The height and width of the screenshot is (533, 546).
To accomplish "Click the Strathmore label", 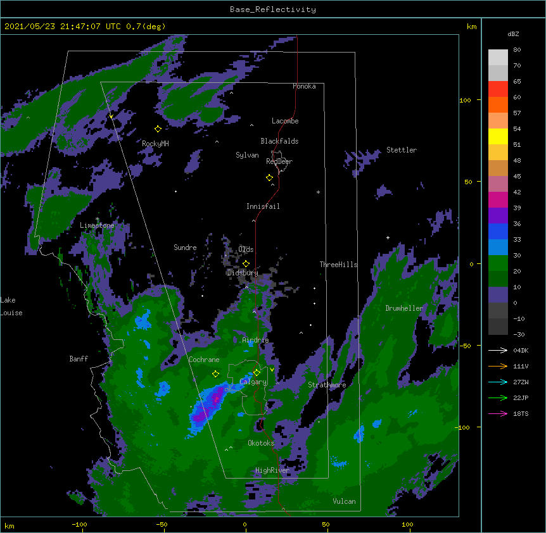I will click(327, 385).
